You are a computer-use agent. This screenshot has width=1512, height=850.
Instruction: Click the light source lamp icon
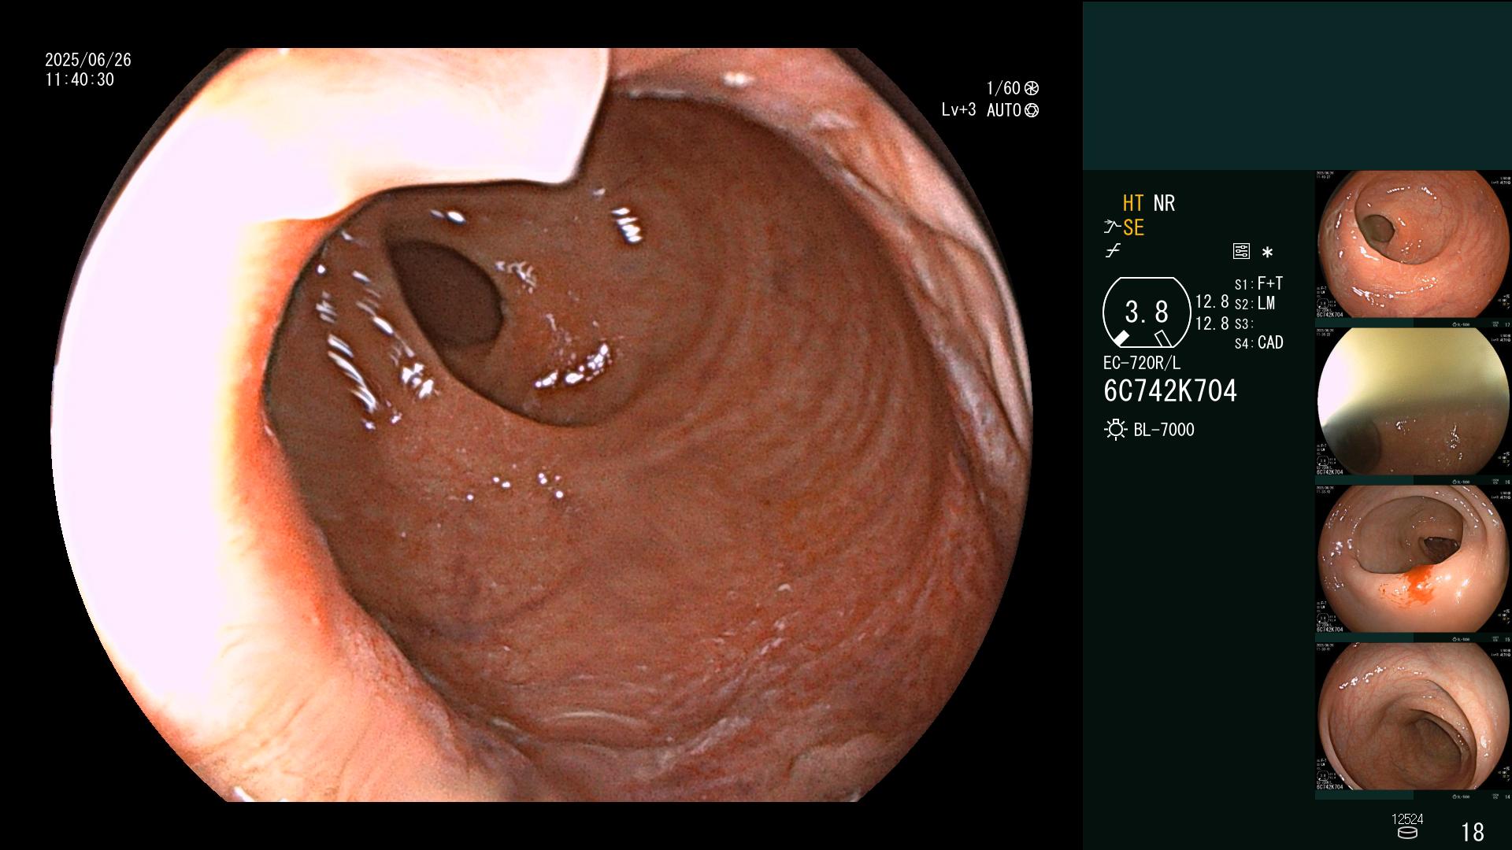click(1115, 430)
